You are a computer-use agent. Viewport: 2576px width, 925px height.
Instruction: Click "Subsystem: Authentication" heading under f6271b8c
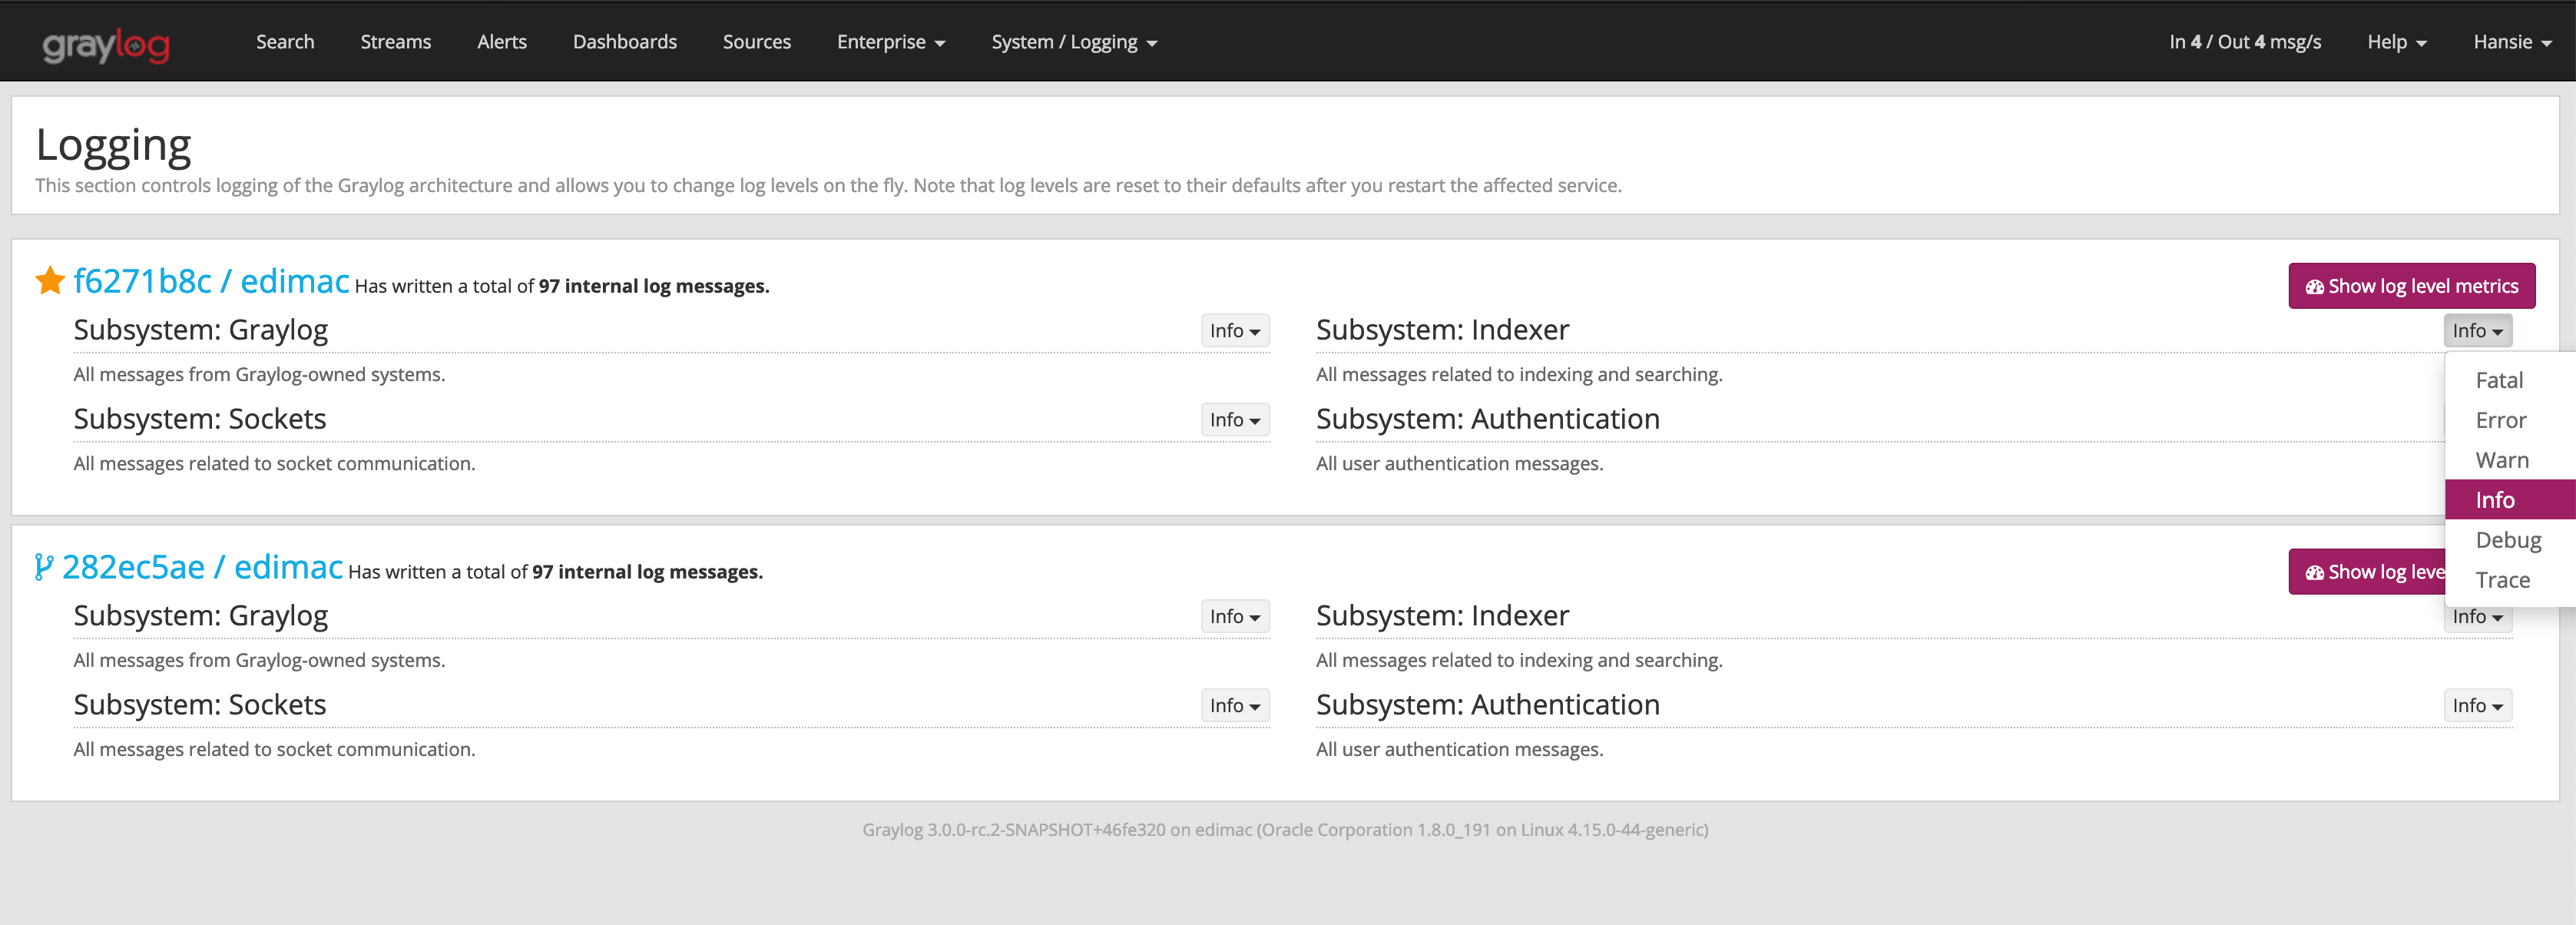tap(1488, 419)
